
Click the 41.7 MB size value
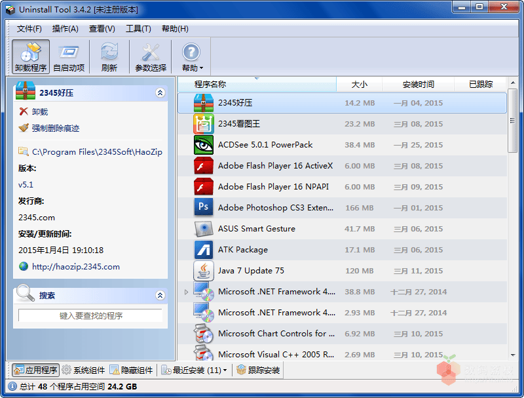[x=360, y=229]
